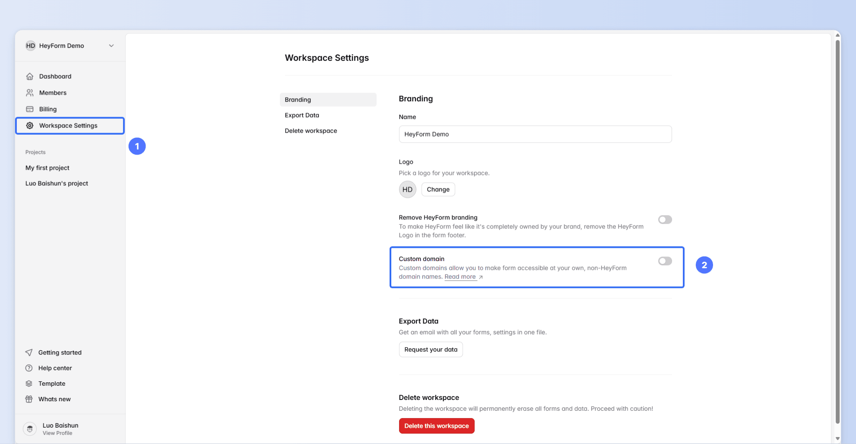Select the Branding settings tab
The width and height of the screenshot is (856, 444).
[x=328, y=100]
